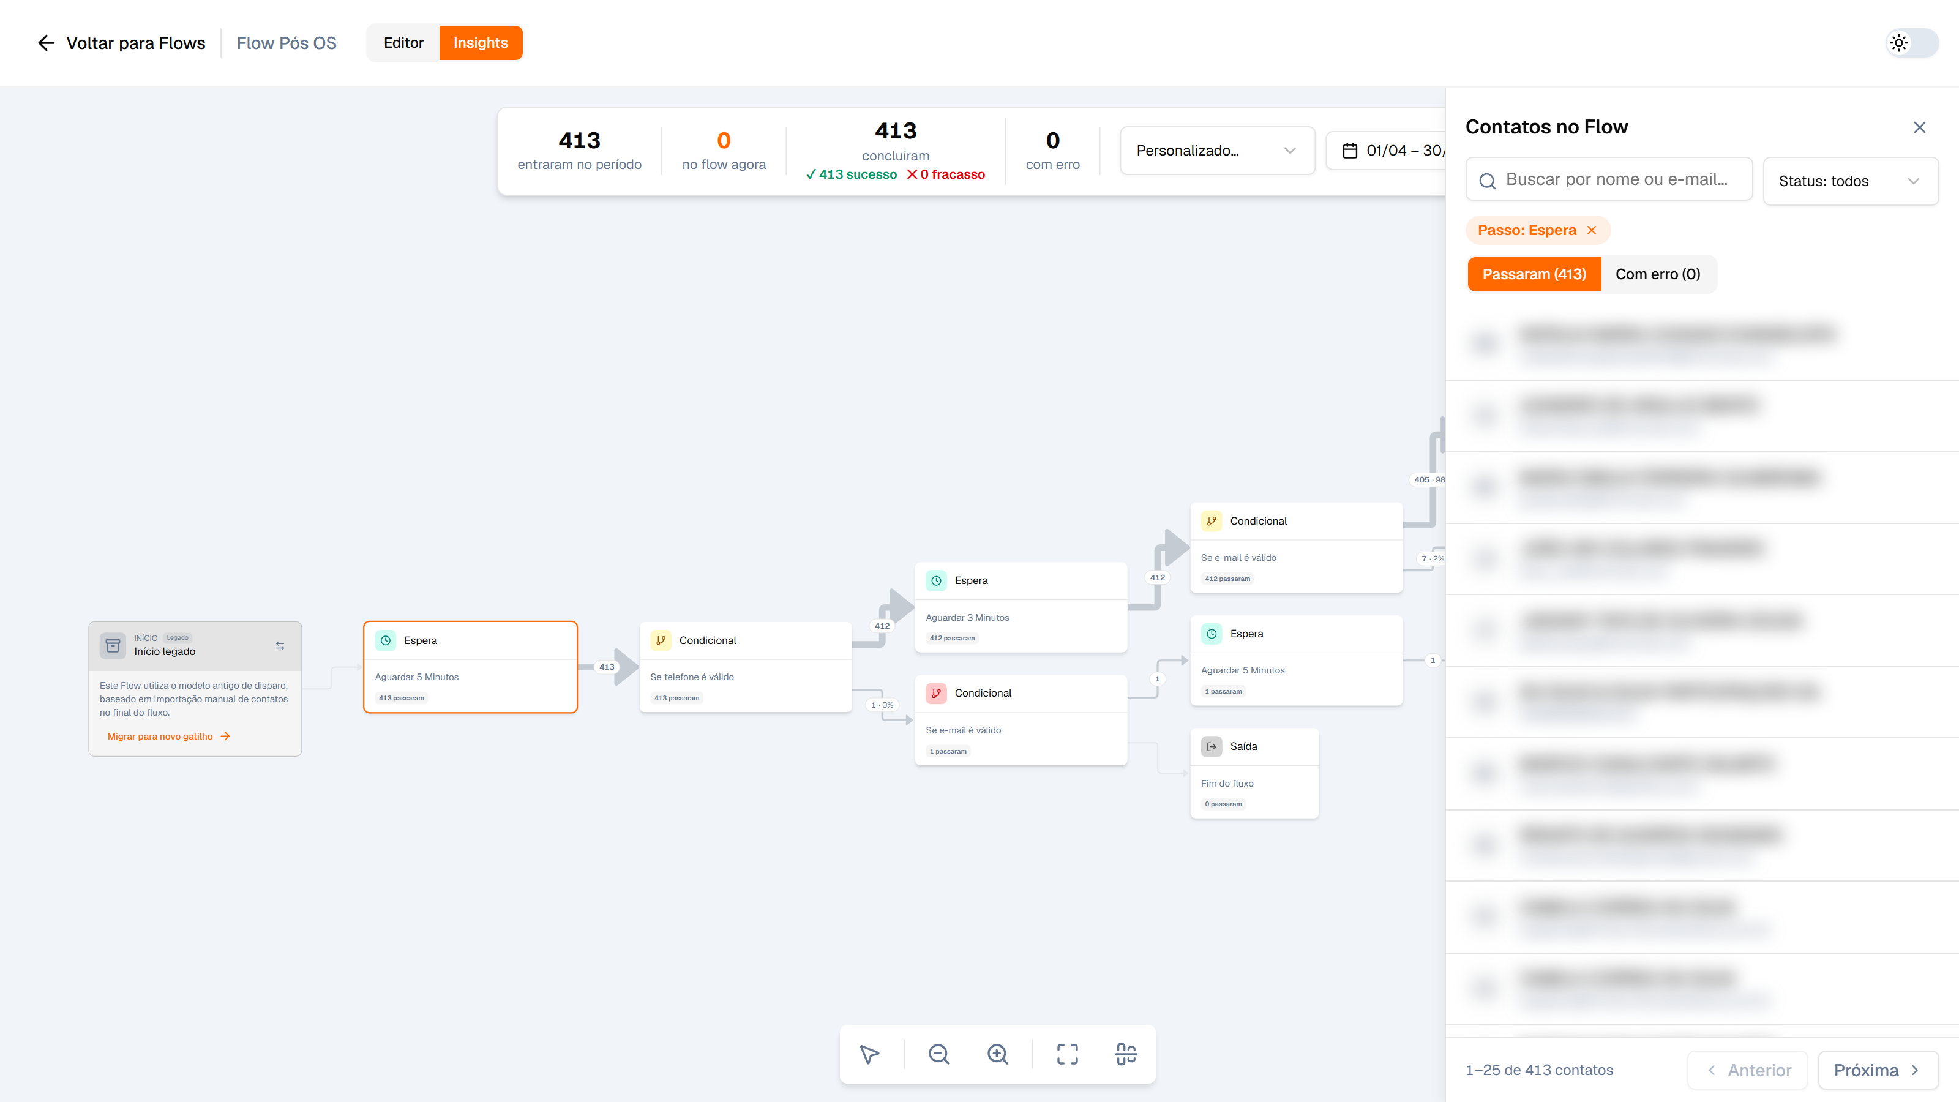Close the Contatos no Flow panel

pos(1919,128)
